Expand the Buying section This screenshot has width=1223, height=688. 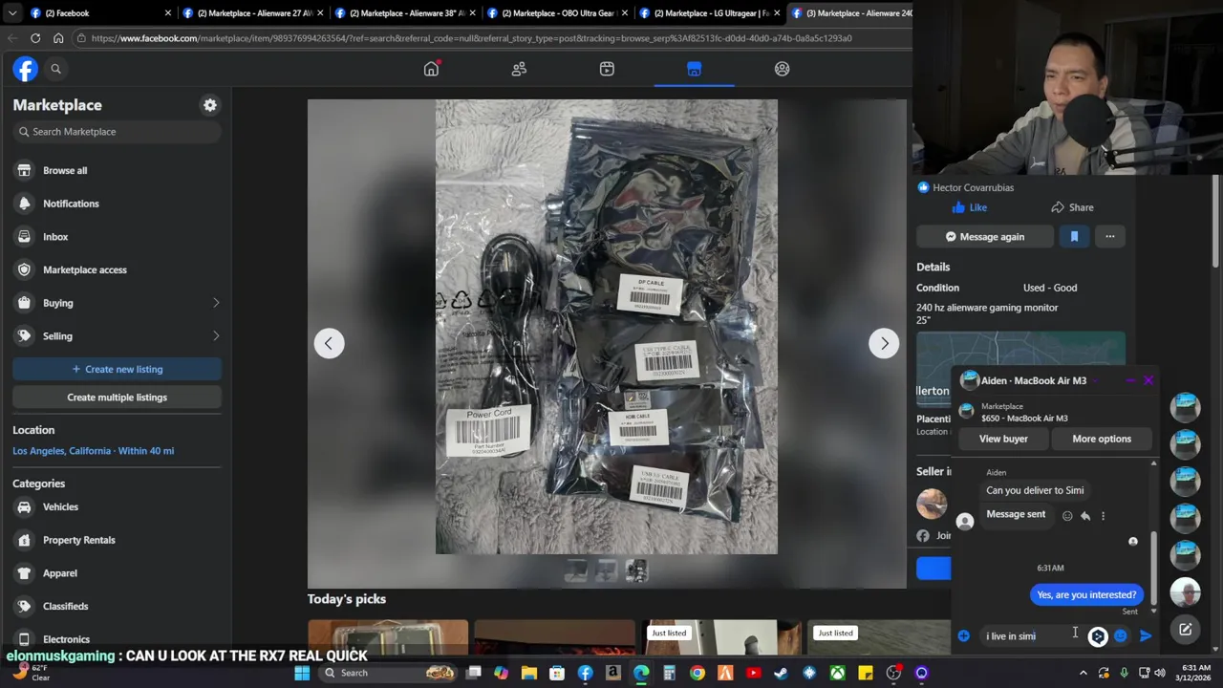[x=117, y=303]
